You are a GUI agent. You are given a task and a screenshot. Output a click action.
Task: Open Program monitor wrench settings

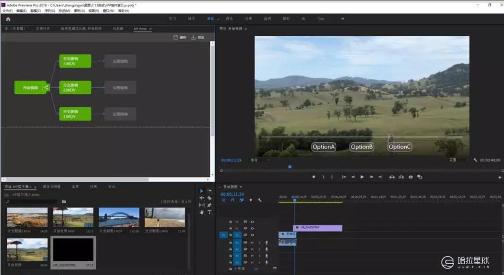475,160
